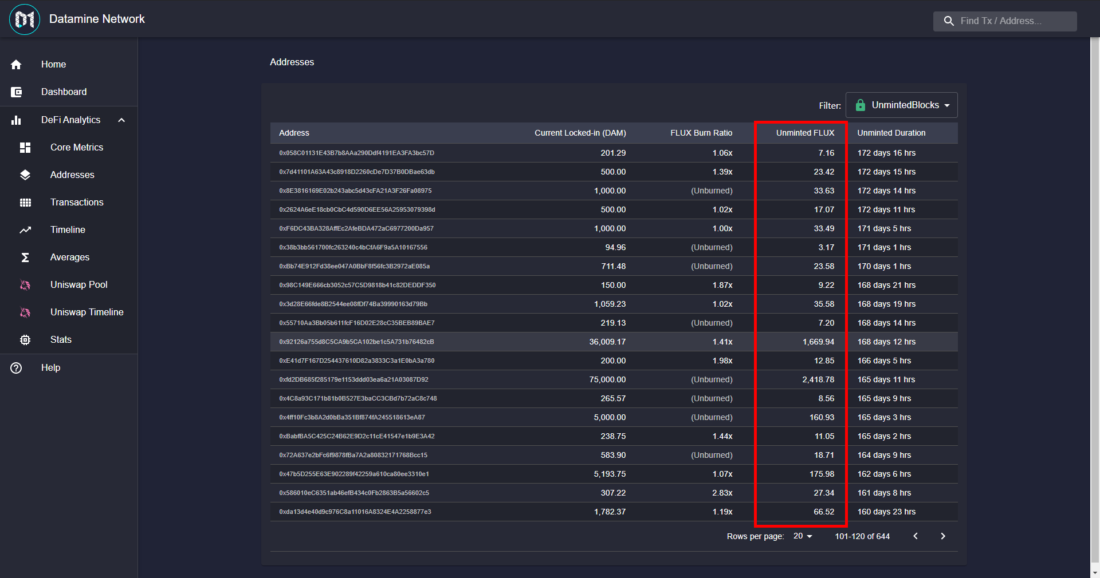Open the Help menu item
This screenshot has height=578, width=1100.
point(69,368)
